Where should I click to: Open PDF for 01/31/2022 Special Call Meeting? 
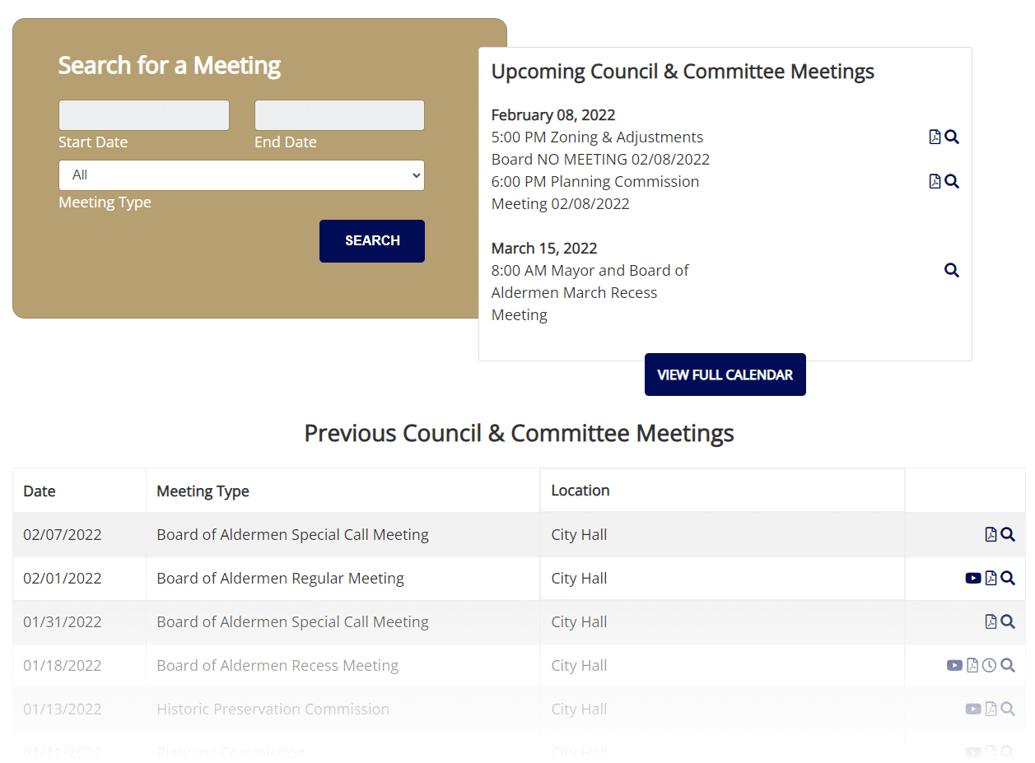[x=991, y=622]
